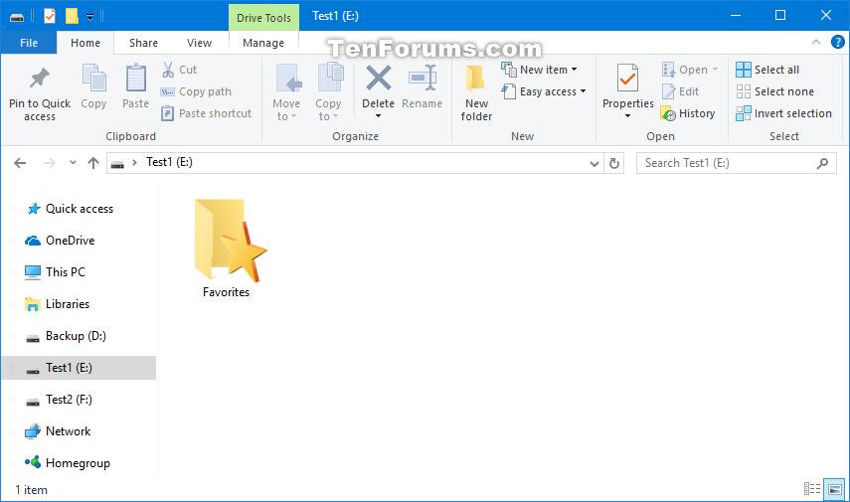Expand the New item dropdown
This screenshot has height=502, width=850.
coord(574,70)
